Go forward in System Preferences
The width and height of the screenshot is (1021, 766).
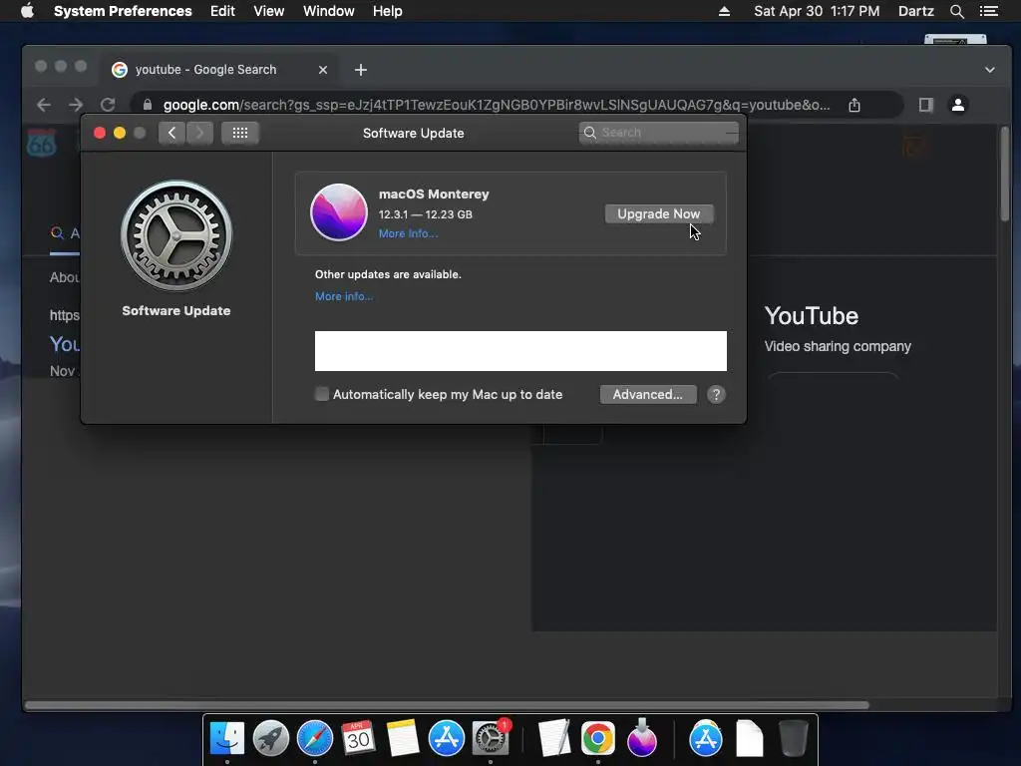point(199,133)
